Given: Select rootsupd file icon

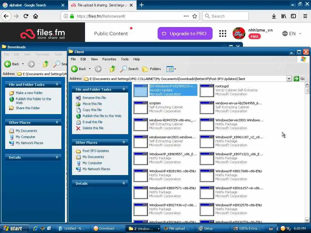Looking at the screenshot, I should [207, 90].
